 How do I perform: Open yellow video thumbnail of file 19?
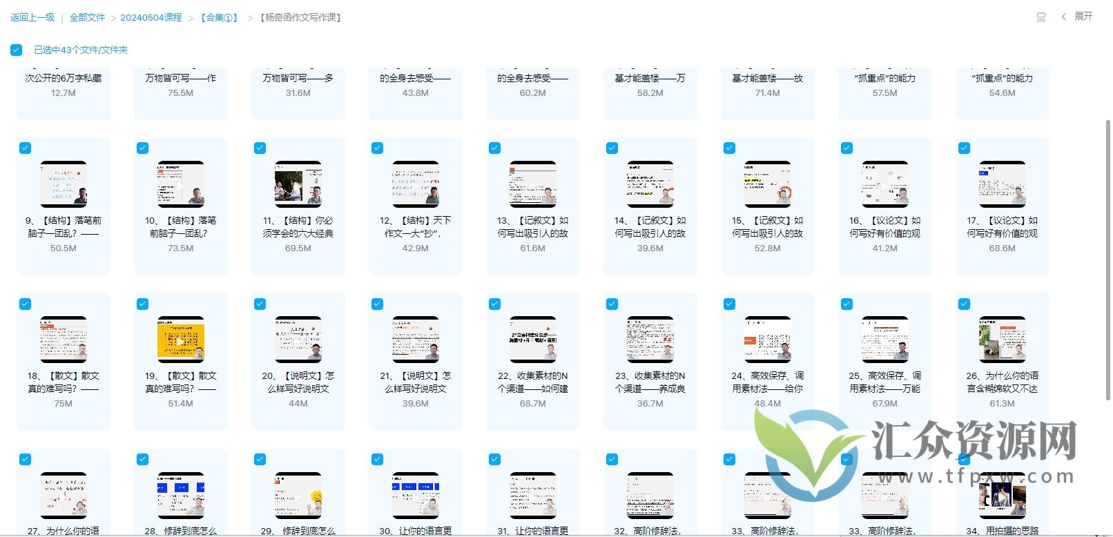click(181, 340)
